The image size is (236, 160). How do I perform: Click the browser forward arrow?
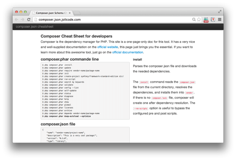point(22,19)
